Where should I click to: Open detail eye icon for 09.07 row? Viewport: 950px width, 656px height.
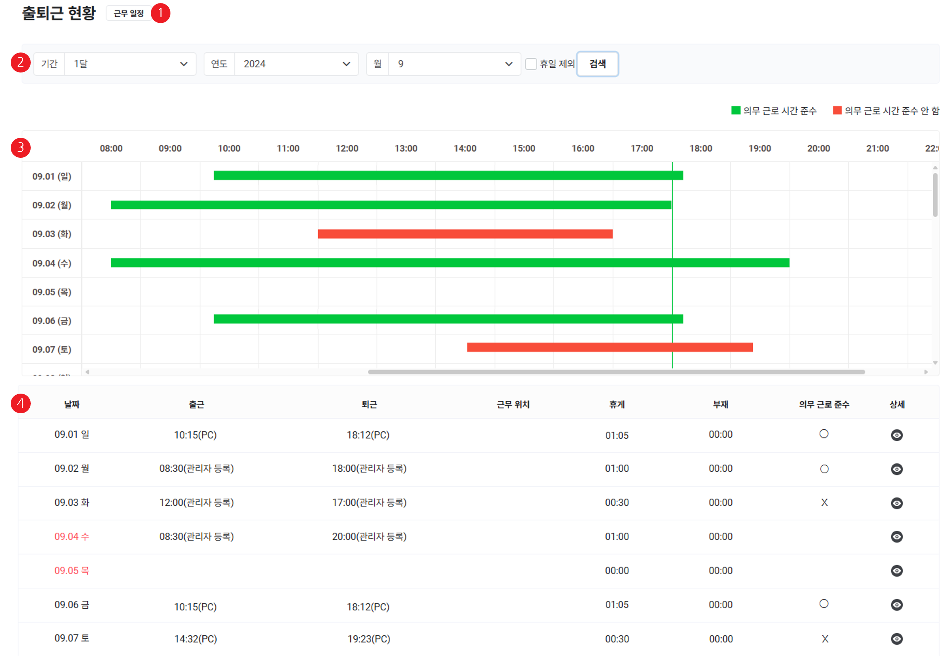point(896,638)
